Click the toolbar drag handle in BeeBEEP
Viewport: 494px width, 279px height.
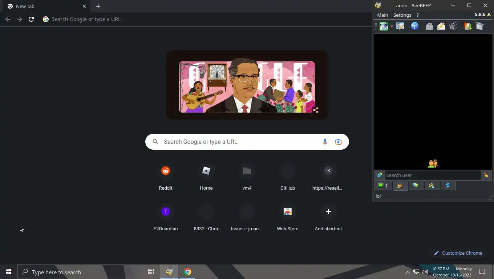pyautogui.click(x=376, y=26)
